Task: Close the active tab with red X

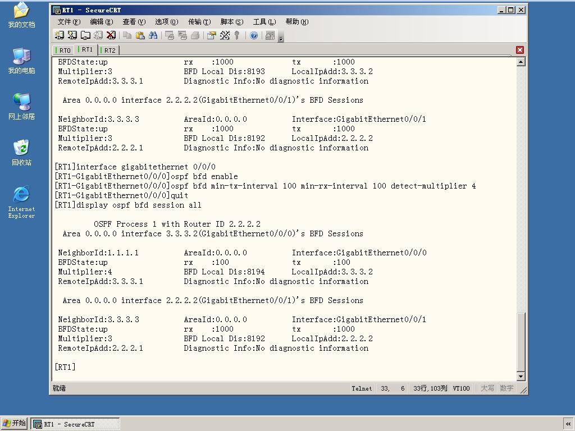Action: [519, 50]
